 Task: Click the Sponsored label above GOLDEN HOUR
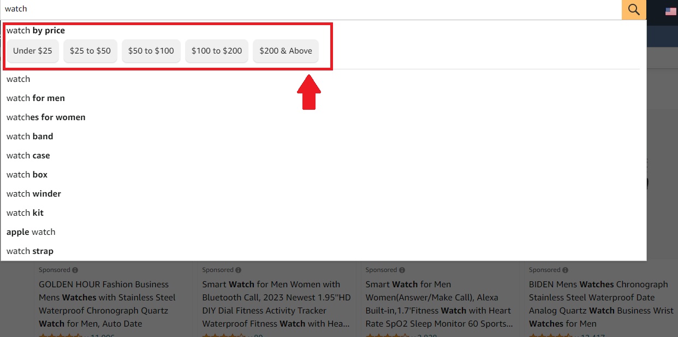pos(55,270)
